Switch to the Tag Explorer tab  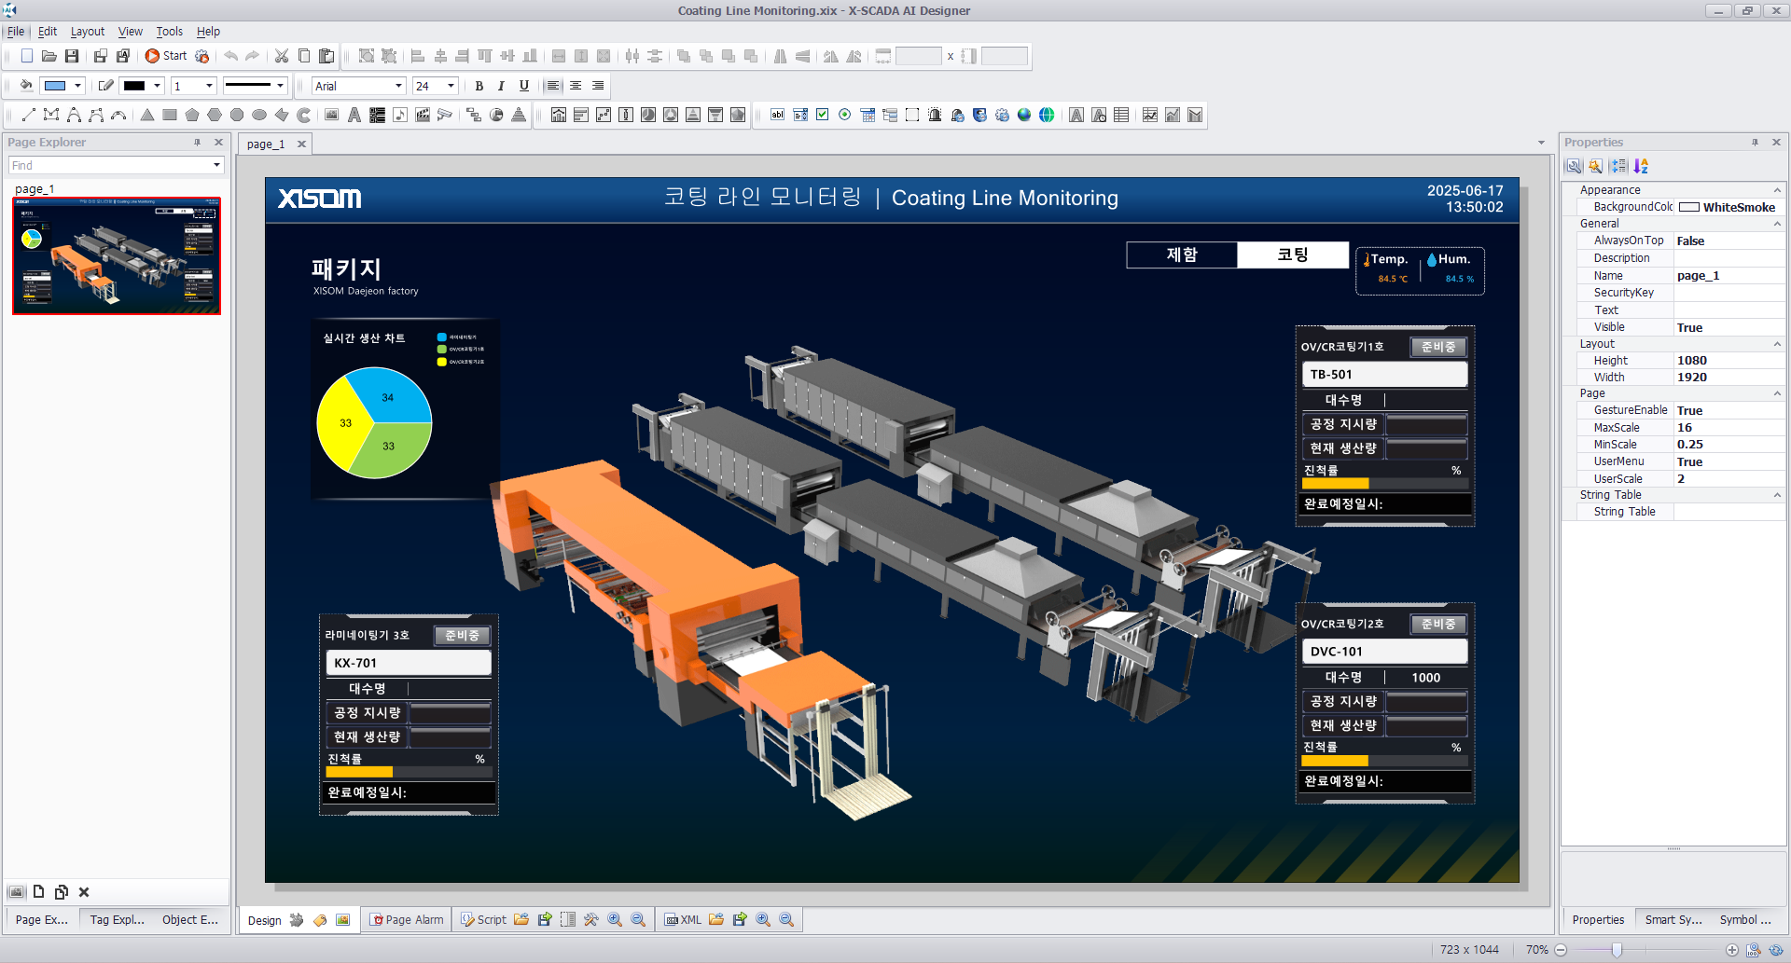[117, 919]
